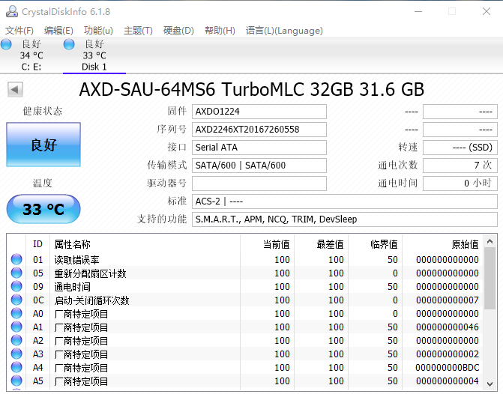Image resolution: width=503 pixels, height=394 pixels.
Task: Select the Disk 1 tab
Action: click(94, 55)
